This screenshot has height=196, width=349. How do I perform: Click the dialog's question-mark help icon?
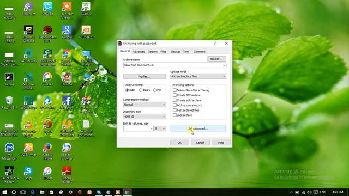[215, 44]
